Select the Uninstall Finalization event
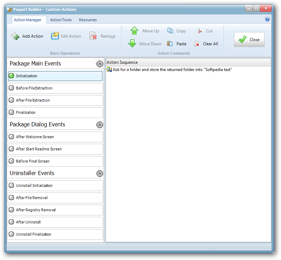This screenshot has height=260, width=281. 55,234
